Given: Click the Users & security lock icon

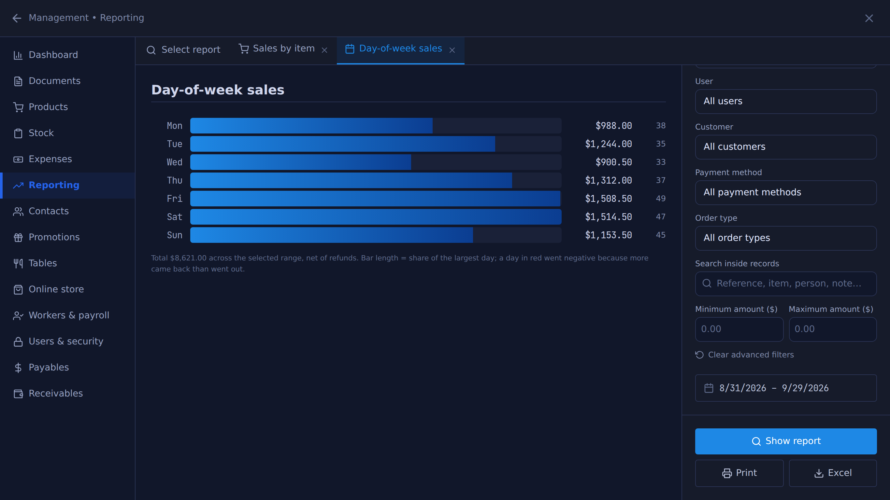Looking at the screenshot, I should click(x=18, y=341).
